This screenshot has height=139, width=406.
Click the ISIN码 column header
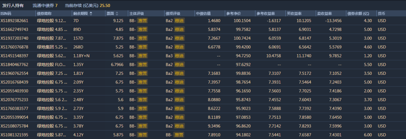6,14
